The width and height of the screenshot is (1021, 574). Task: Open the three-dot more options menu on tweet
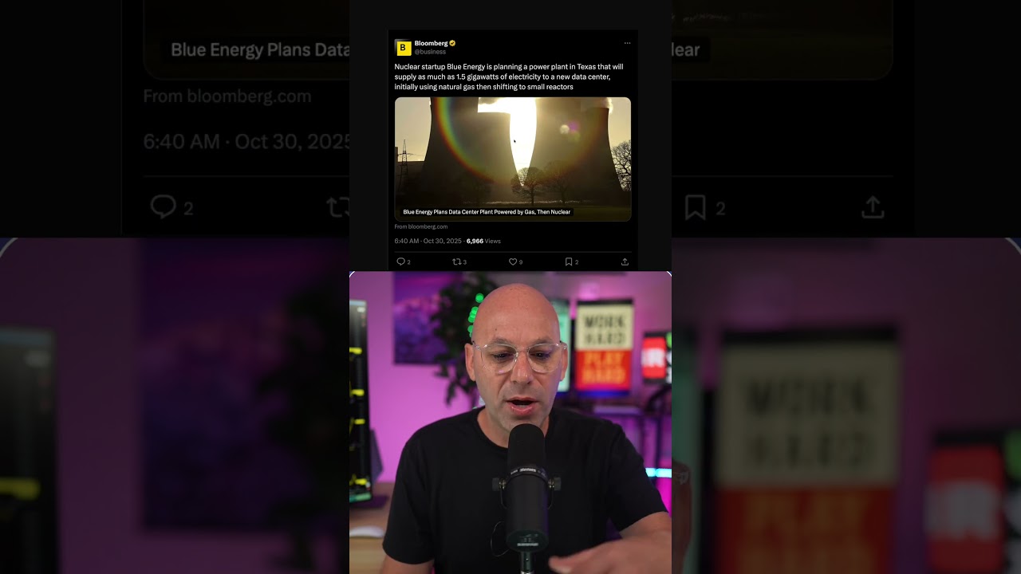627,43
